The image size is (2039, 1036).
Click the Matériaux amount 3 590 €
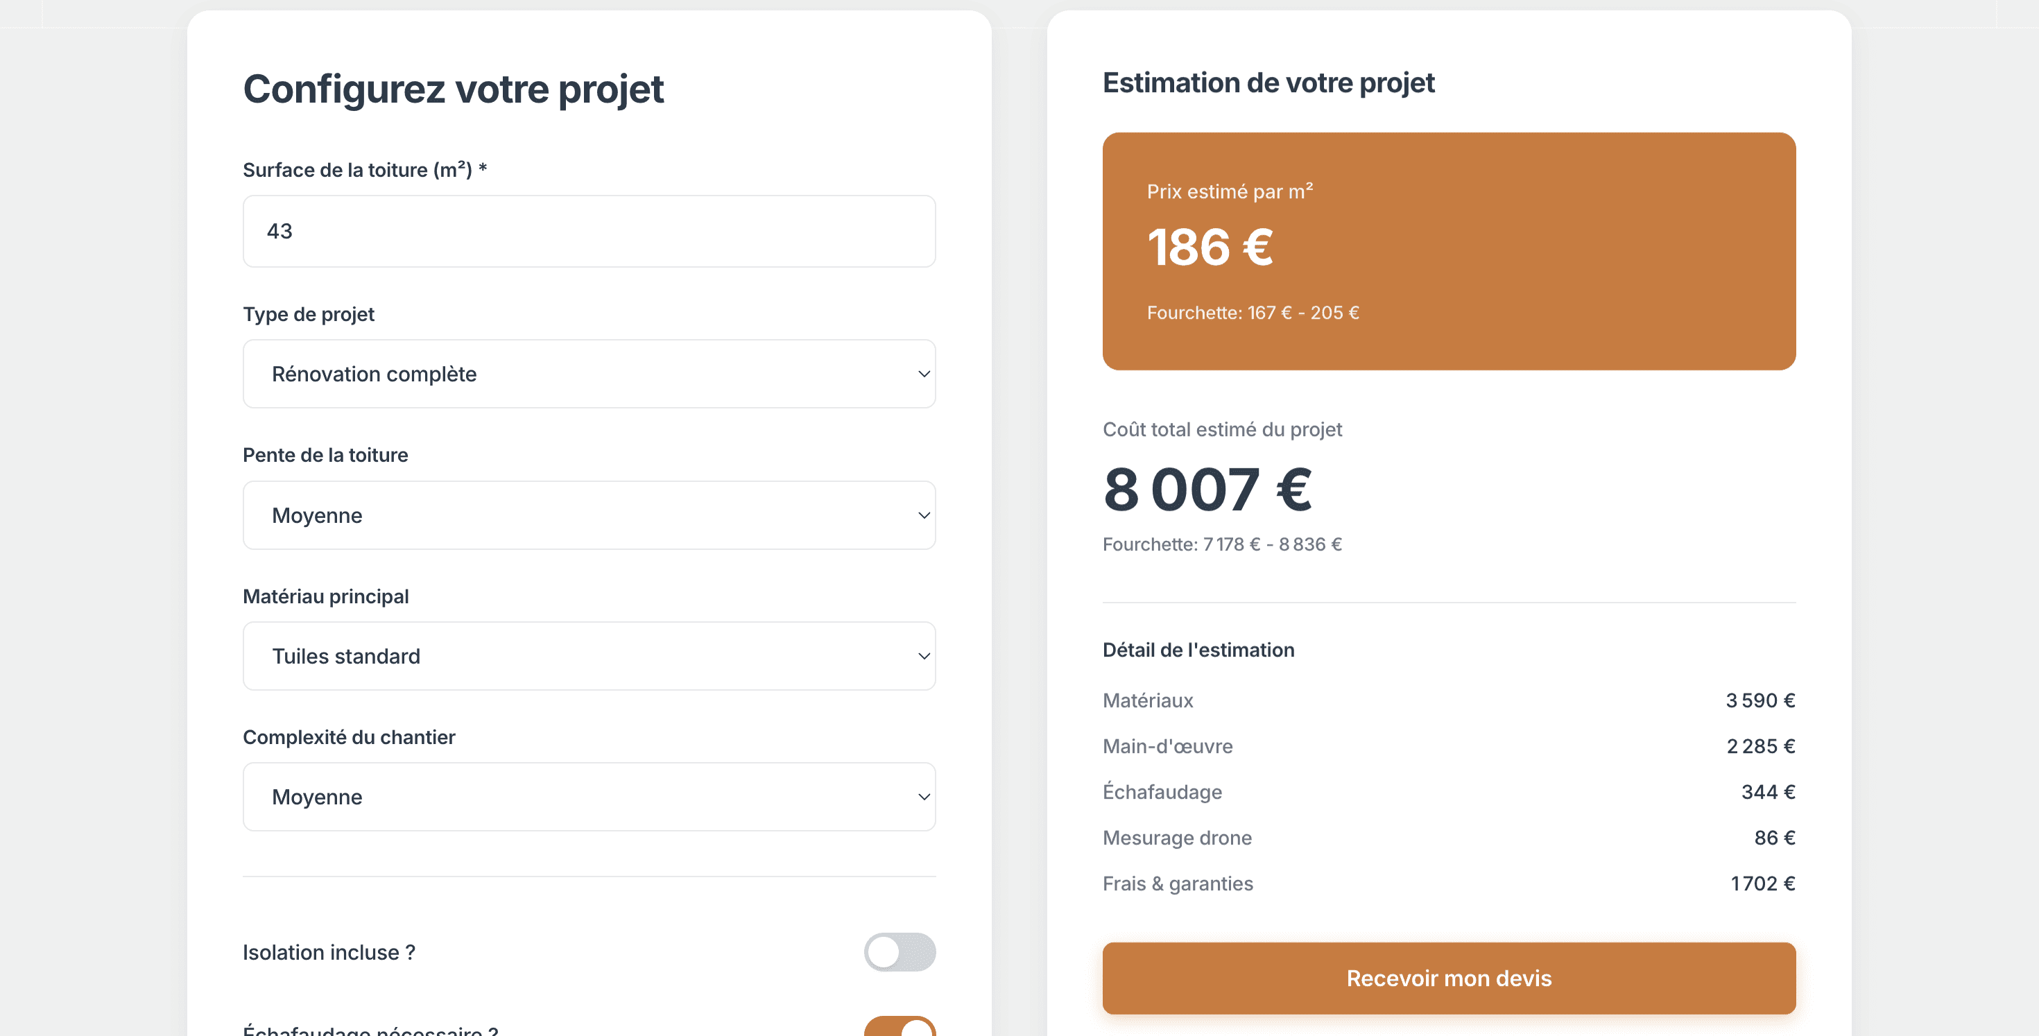point(1760,700)
